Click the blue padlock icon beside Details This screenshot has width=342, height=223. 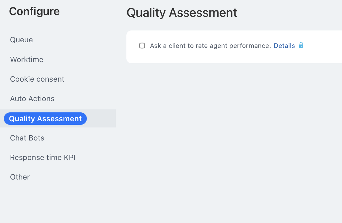(x=301, y=45)
